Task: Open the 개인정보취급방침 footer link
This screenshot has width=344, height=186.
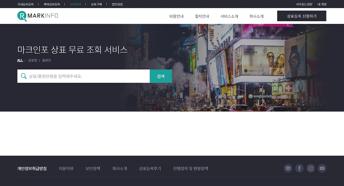Action: [x=31, y=168]
